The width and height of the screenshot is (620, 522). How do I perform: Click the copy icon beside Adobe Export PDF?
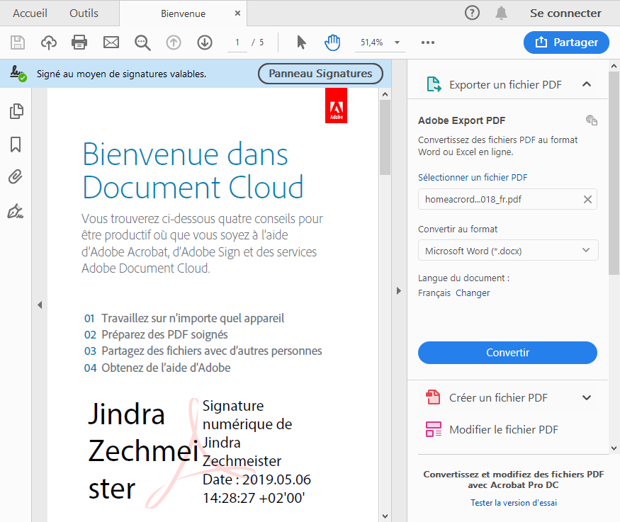point(592,120)
